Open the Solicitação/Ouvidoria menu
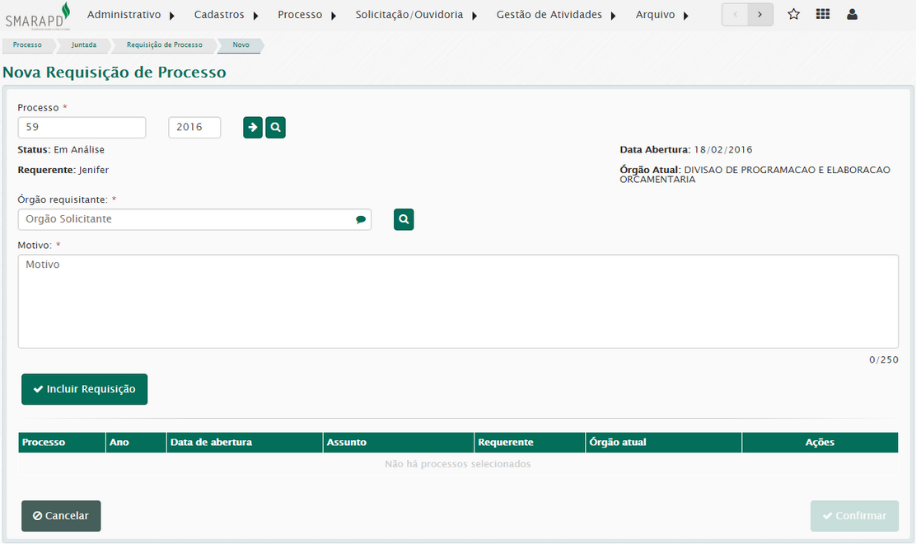This screenshot has height=544, width=916. 416,15
